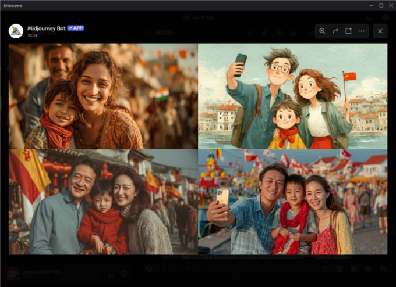Click the 18:34 message timestamp
Screen dimensions: 396x287
(33, 35)
